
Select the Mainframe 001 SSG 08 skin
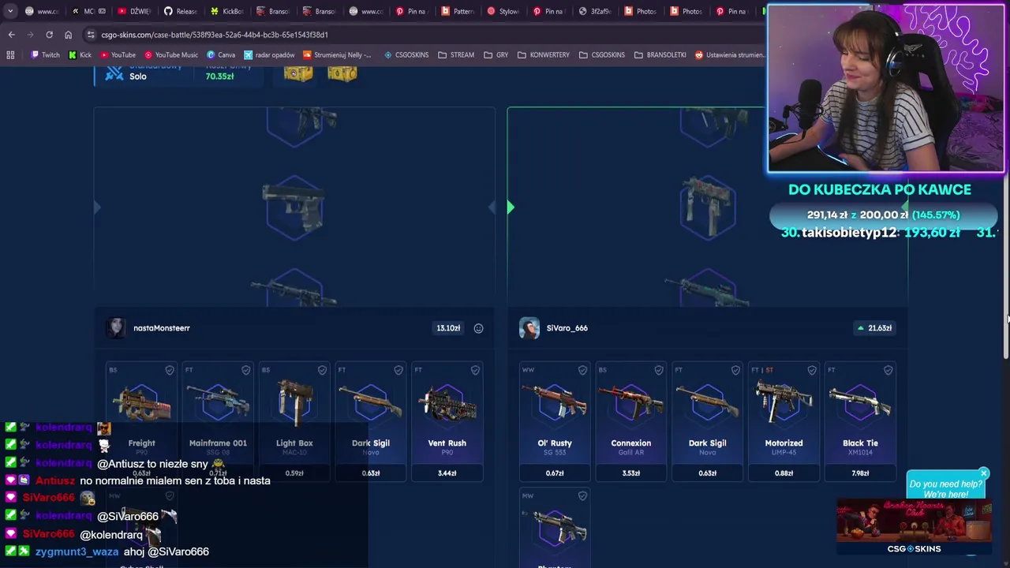tap(218, 420)
